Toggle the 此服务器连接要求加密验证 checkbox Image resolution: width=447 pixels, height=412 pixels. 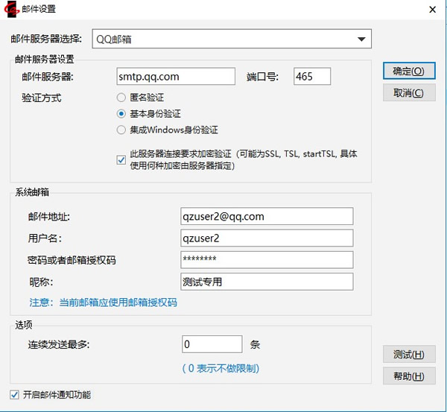pos(121,158)
